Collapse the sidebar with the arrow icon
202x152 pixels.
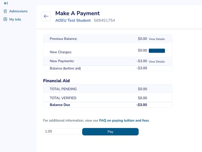(x=6, y=3)
